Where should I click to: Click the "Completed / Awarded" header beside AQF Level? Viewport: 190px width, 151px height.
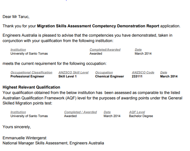[x=80, y=112]
